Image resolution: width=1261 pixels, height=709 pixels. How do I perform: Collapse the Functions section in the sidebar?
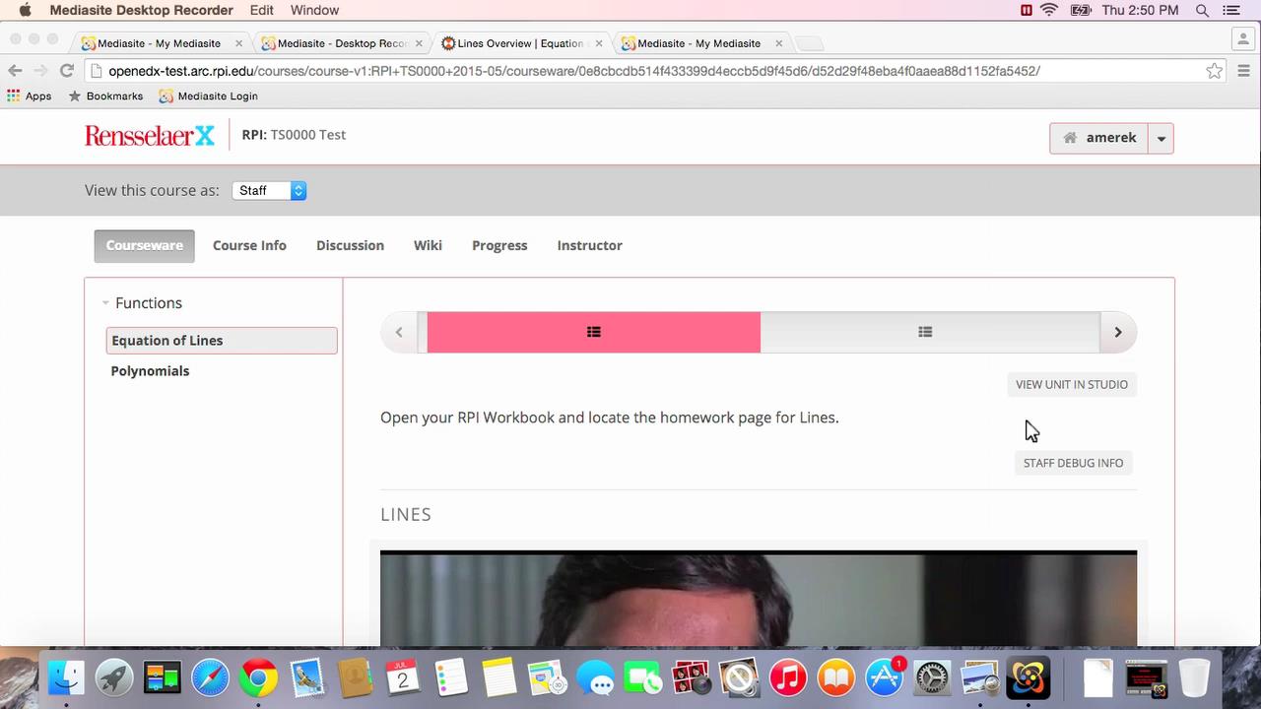coord(105,303)
